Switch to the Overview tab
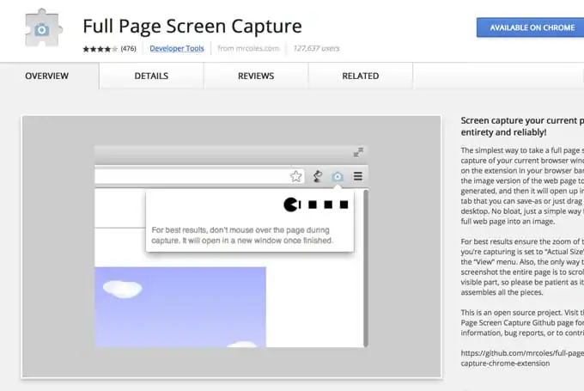This screenshot has height=391, width=584. 47,76
